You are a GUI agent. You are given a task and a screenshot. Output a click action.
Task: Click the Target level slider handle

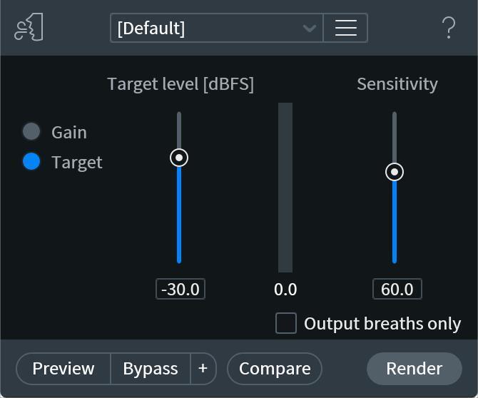tap(179, 158)
